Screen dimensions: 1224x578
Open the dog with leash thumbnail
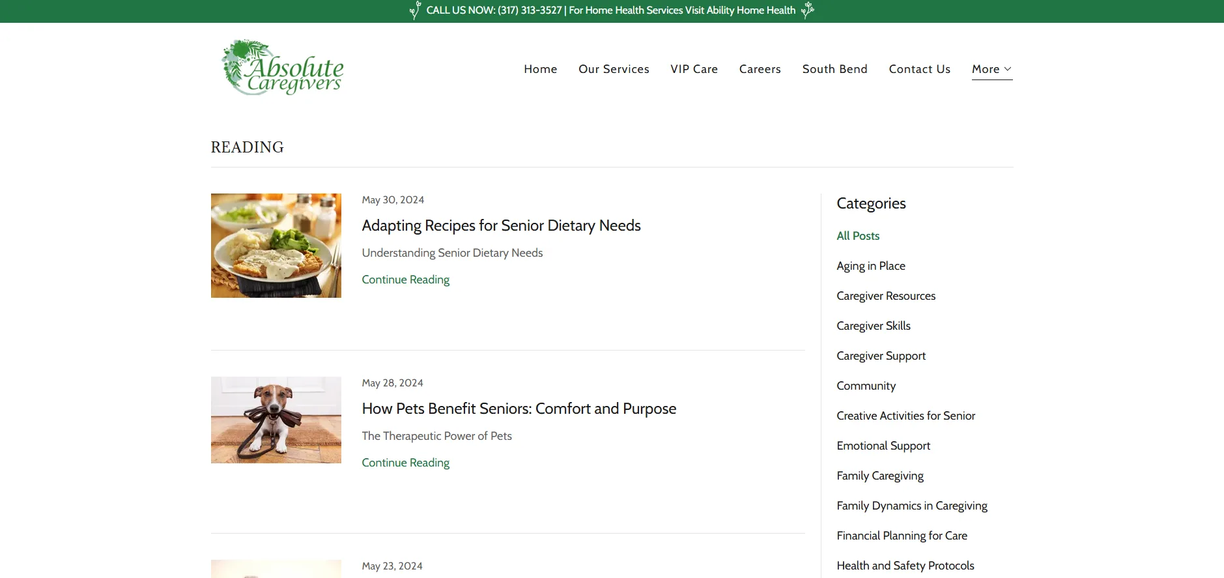(x=276, y=420)
